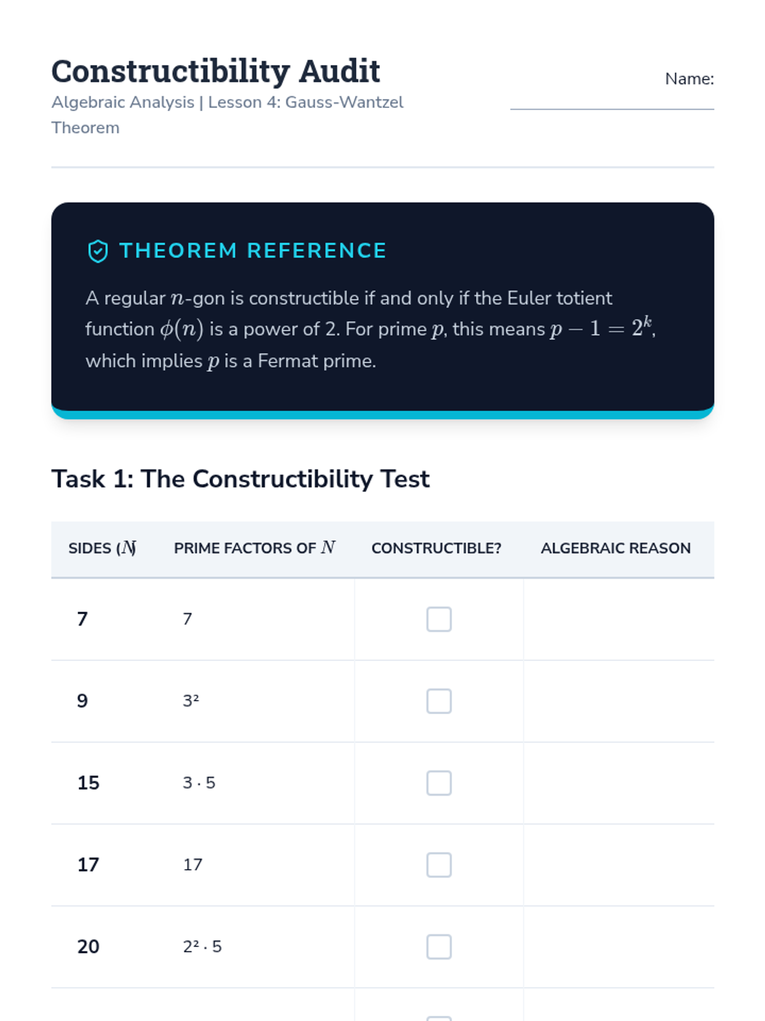
Task: Click the algebraic reason cell for 7
Action: click(618, 619)
